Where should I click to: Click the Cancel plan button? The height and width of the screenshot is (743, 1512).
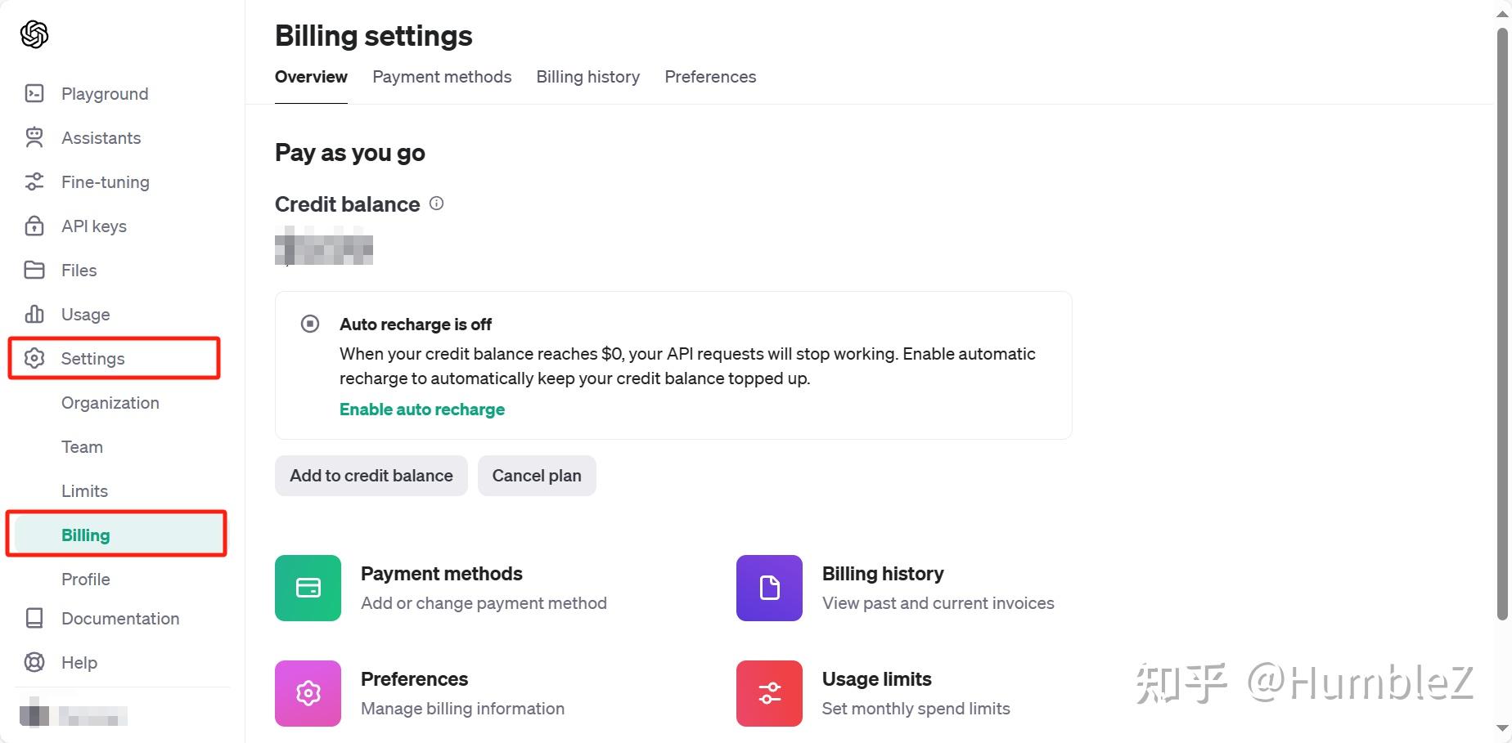click(537, 476)
